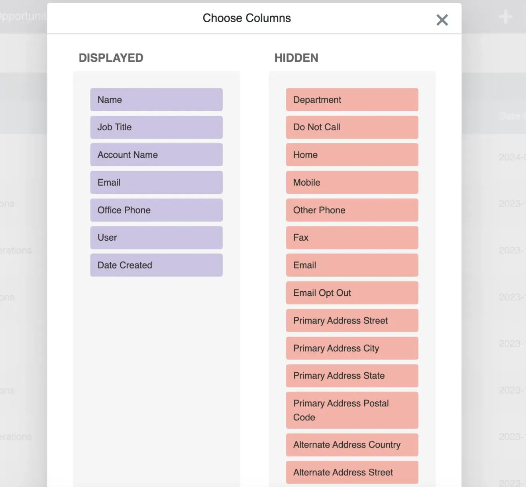Click the Do Not Call column chip
The image size is (526, 487).
click(x=352, y=127)
